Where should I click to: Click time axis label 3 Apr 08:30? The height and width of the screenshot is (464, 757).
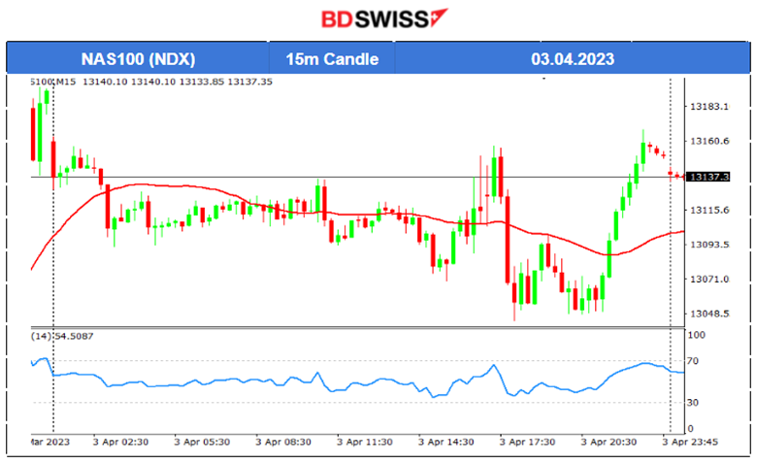[283, 443]
